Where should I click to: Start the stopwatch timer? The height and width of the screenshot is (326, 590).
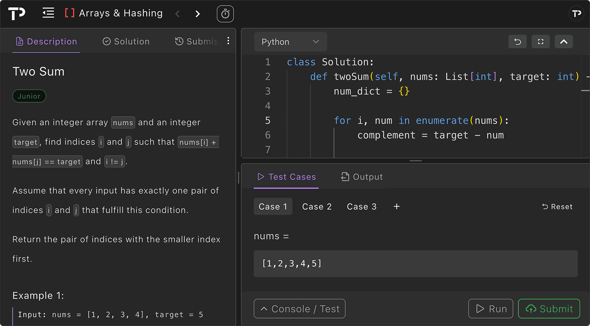(225, 14)
